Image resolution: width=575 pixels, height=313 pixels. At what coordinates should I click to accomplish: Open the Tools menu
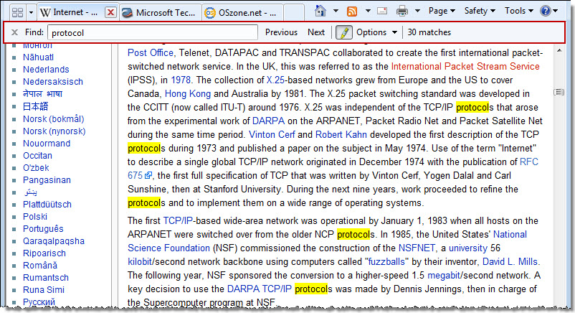(x=518, y=11)
